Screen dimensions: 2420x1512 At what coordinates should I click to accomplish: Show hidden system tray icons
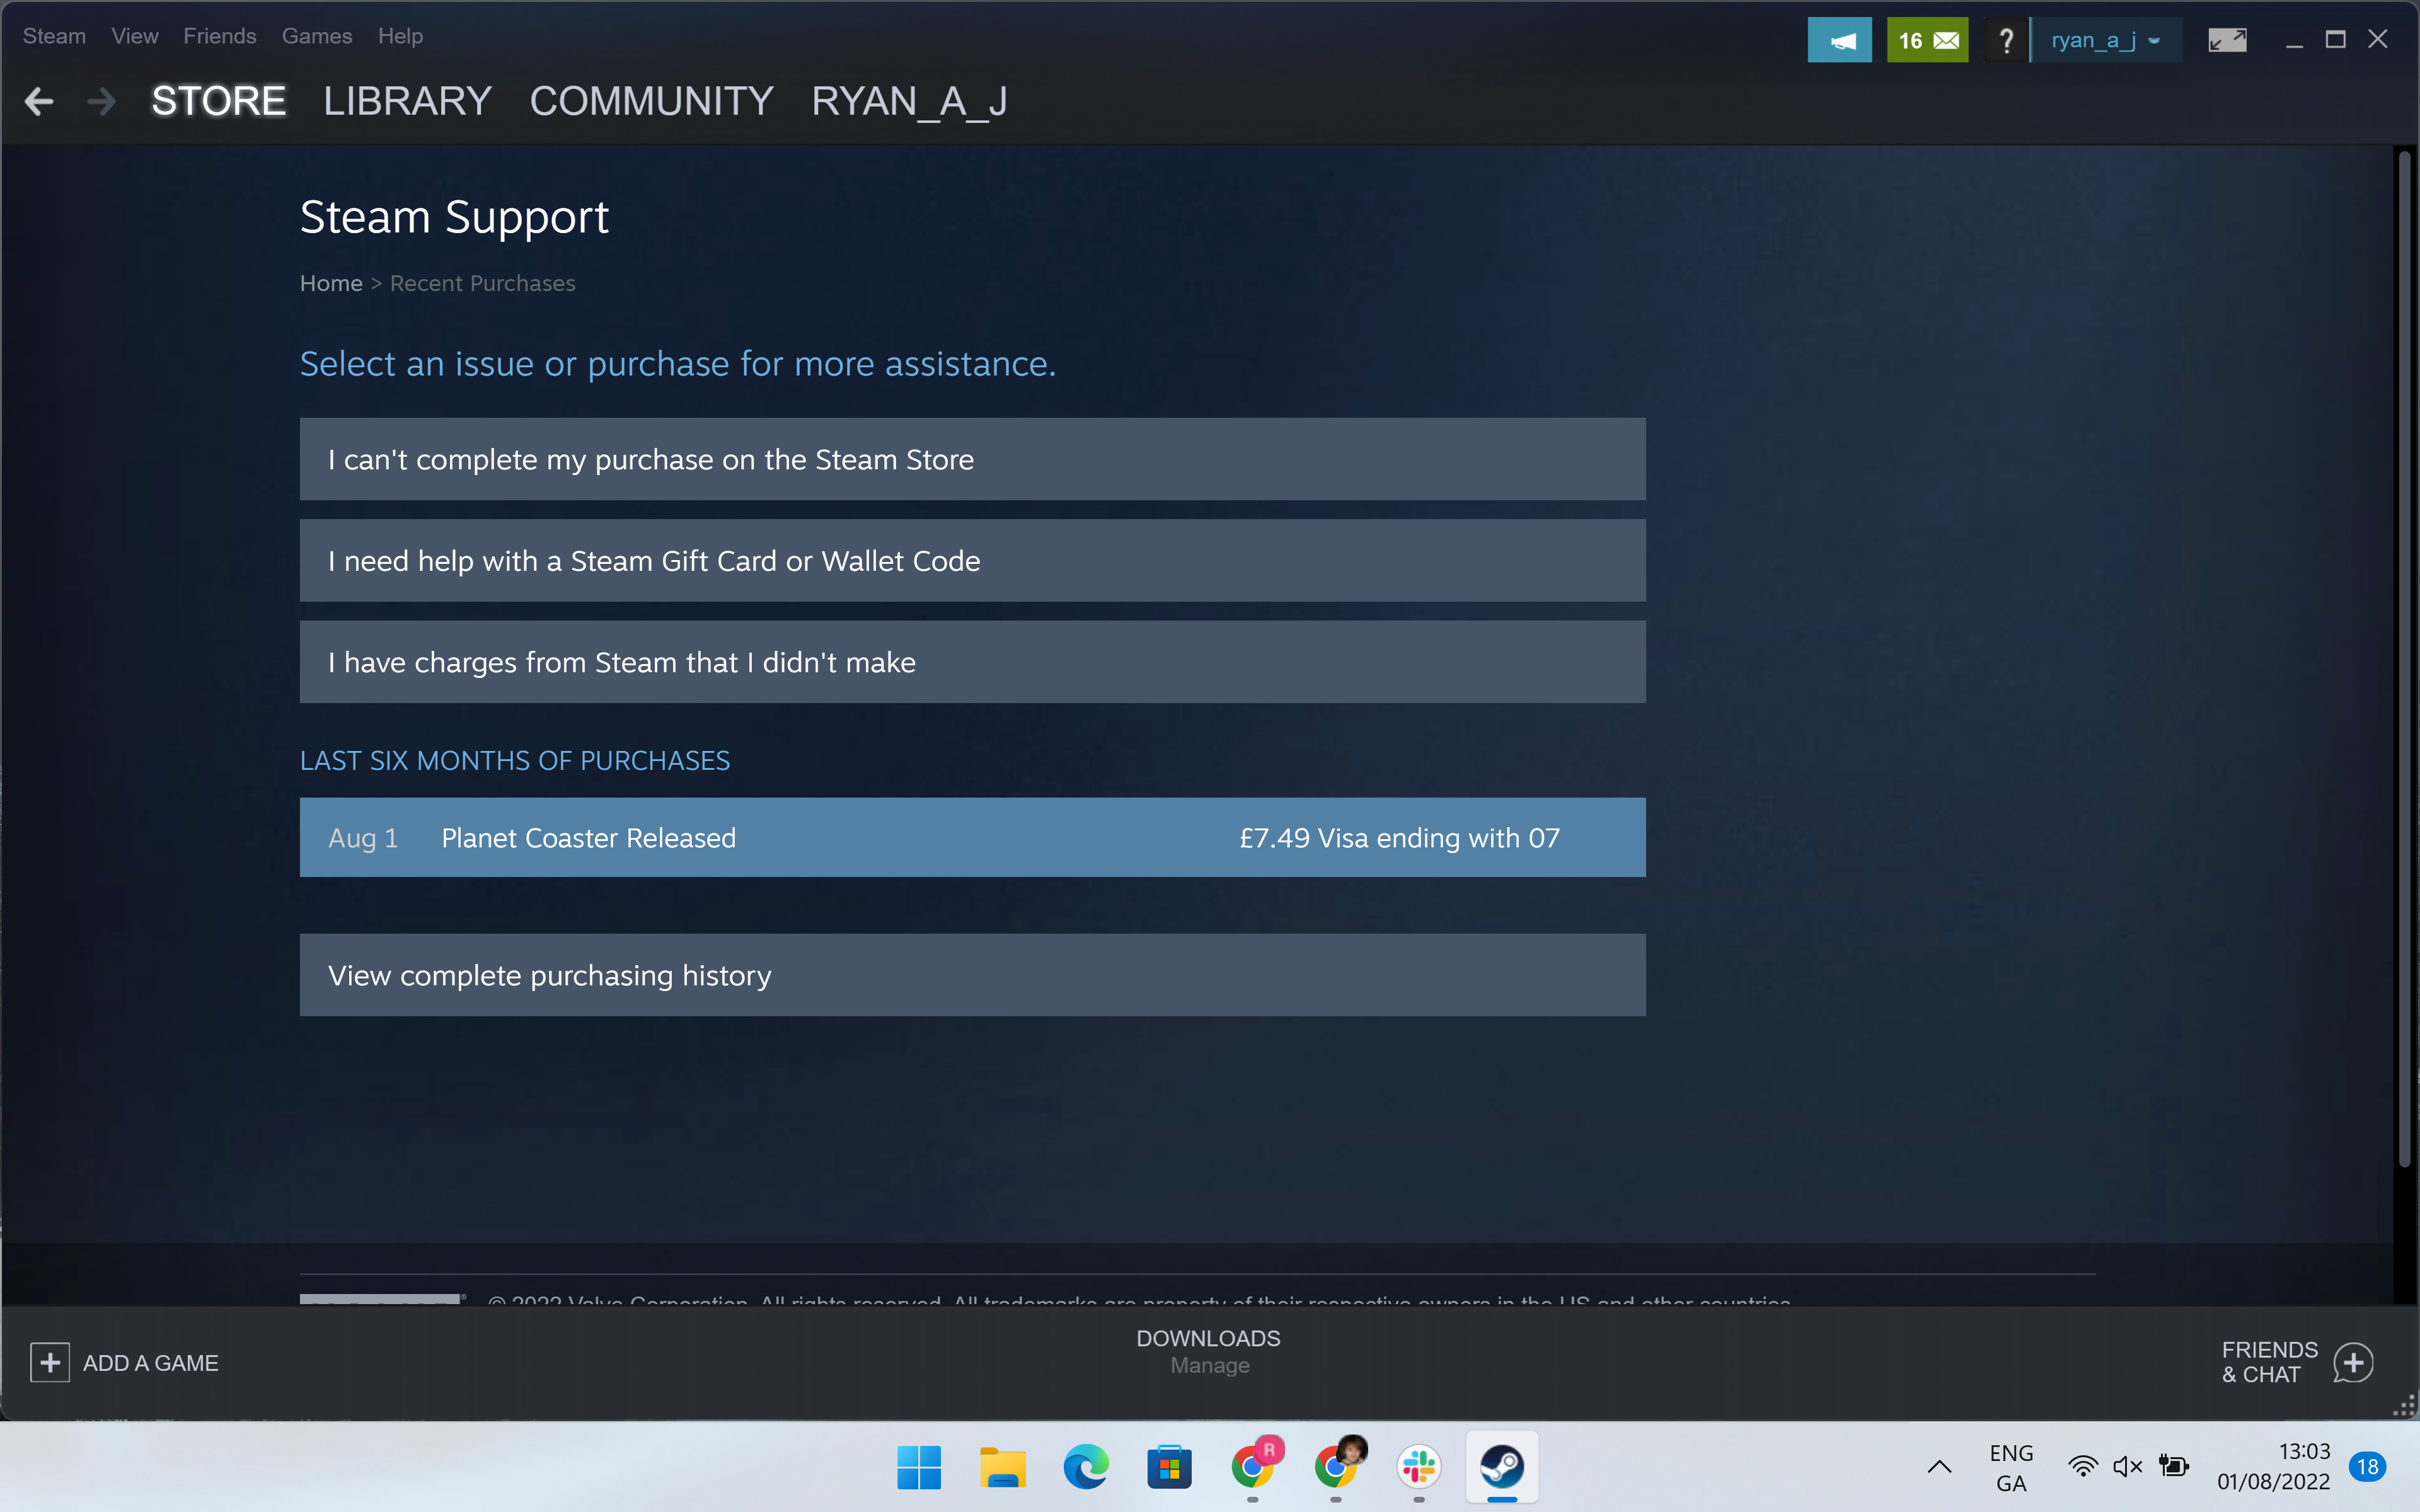point(1939,1467)
